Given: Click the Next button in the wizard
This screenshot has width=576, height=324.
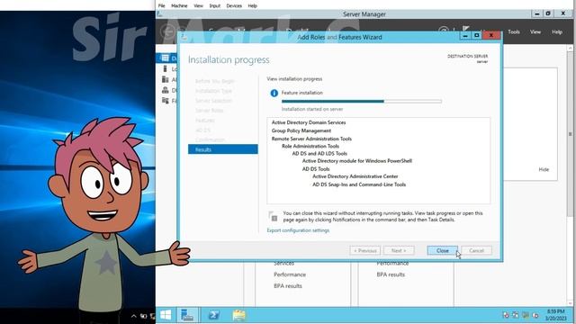Looking at the screenshot, I should (x=399, y=250).
